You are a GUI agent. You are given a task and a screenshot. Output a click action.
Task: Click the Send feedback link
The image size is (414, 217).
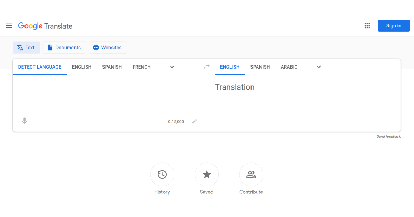pyautogui.click(x=389, y=136)
